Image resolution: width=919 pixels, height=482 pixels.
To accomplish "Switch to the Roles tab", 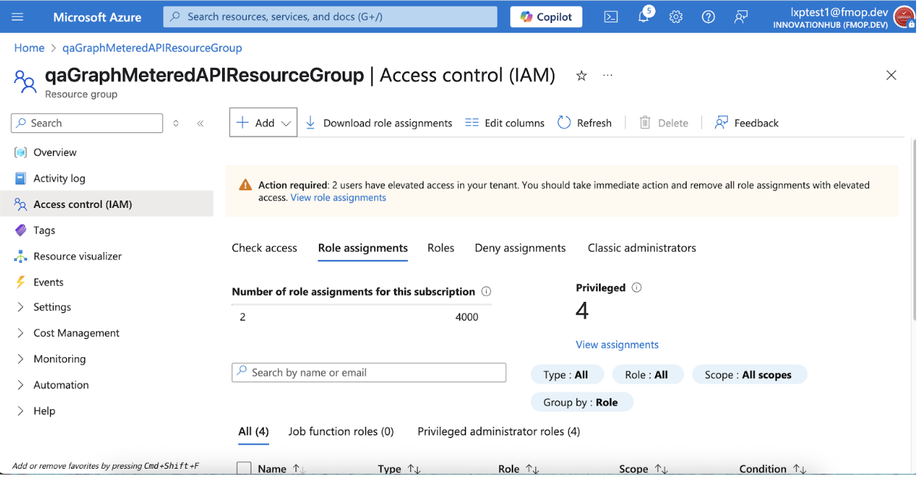I will [x=441, y=248].
